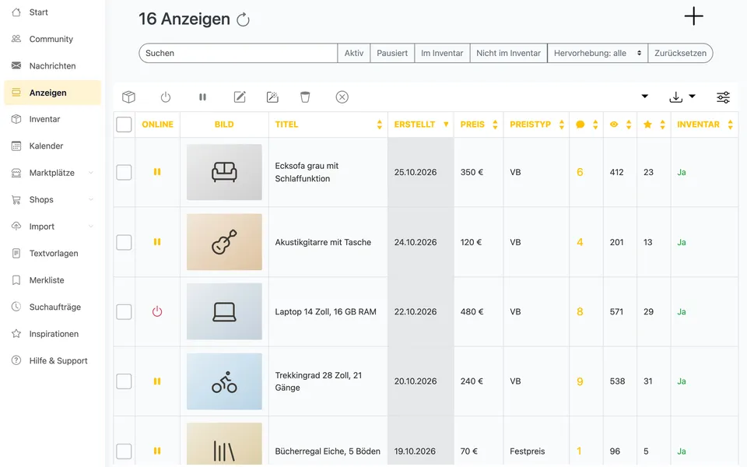The height and width of the screenshot is (467, 747).
Task: Click into the Suchen search field
Action: pyautogui.click(x=238, y=53)
